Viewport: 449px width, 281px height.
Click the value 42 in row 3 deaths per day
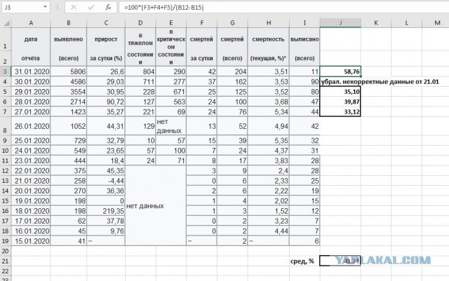[201, 71]
